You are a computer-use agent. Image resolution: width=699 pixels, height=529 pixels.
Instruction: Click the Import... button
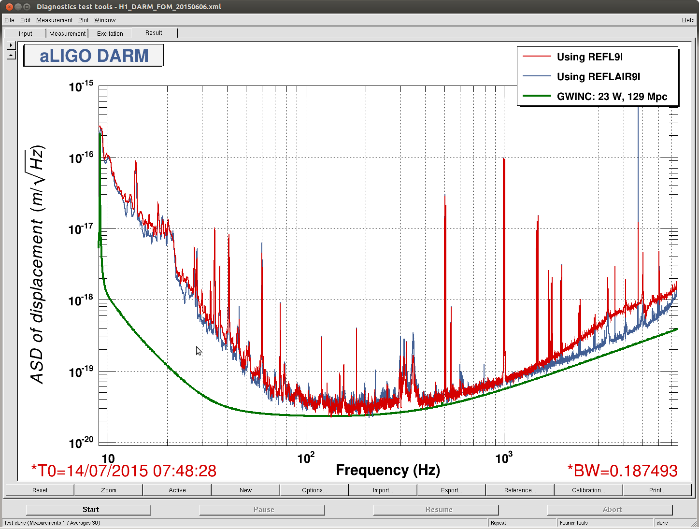point(383,490)
